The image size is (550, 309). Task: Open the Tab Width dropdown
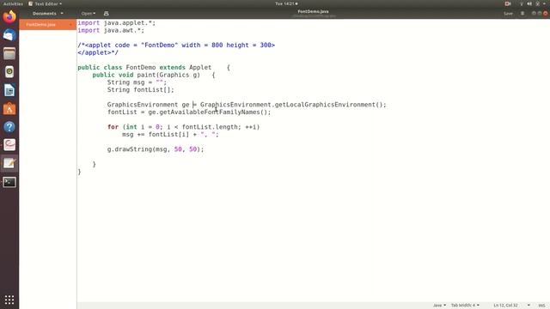(x=465, y=306)
